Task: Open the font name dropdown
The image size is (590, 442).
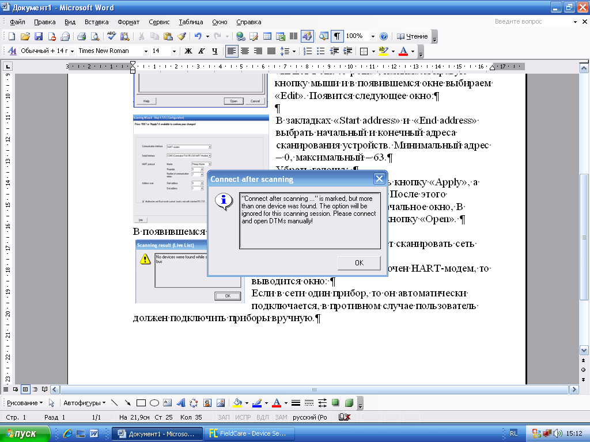Action: [146, 51]
